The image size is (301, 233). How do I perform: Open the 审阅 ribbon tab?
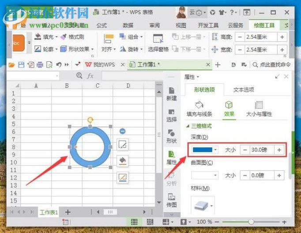pyautogui.click(x=154, y=25)
